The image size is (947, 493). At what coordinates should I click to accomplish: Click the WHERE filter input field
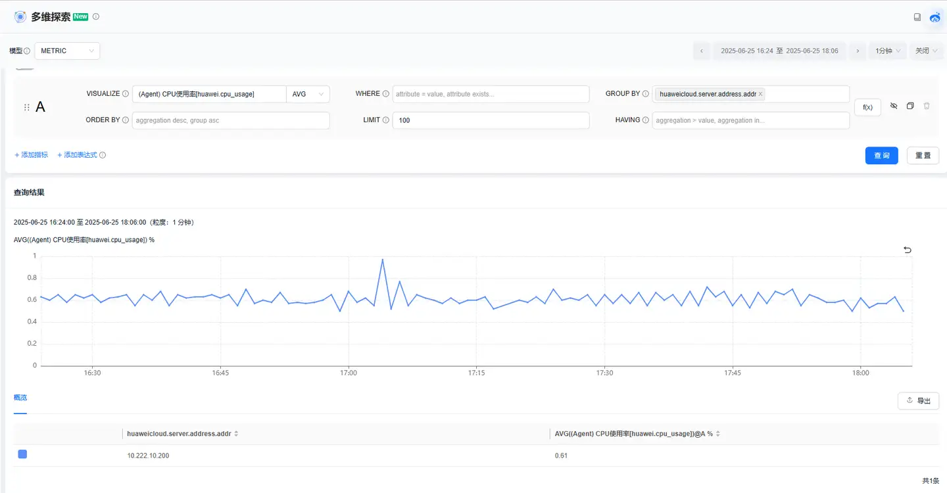click(x=491, y=94)
